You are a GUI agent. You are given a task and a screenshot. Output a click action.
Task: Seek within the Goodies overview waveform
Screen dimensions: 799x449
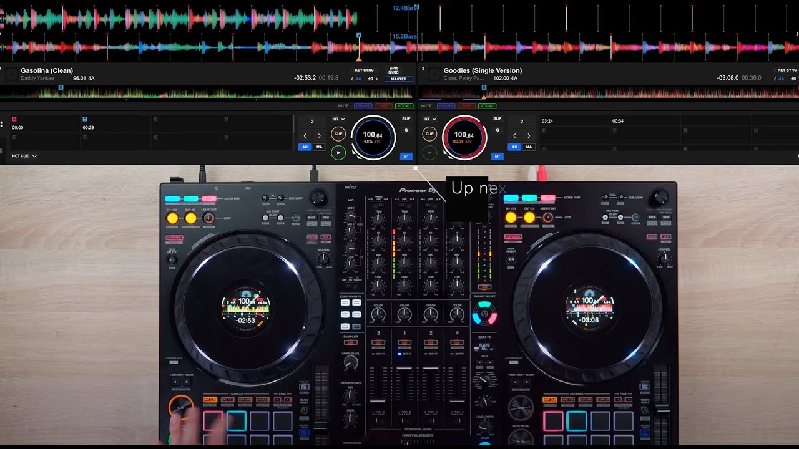(x=609, y=94)
